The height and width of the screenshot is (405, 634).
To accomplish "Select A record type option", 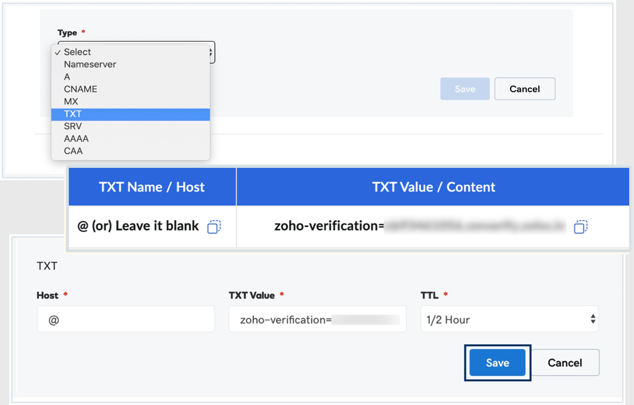I will point(130,77).
